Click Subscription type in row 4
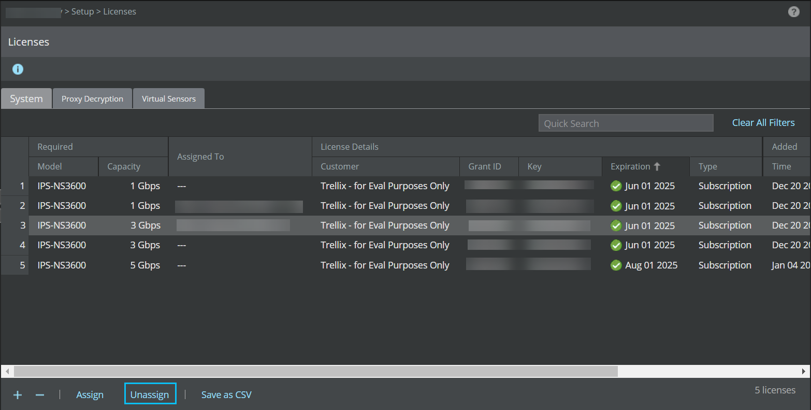 point(725,245)
